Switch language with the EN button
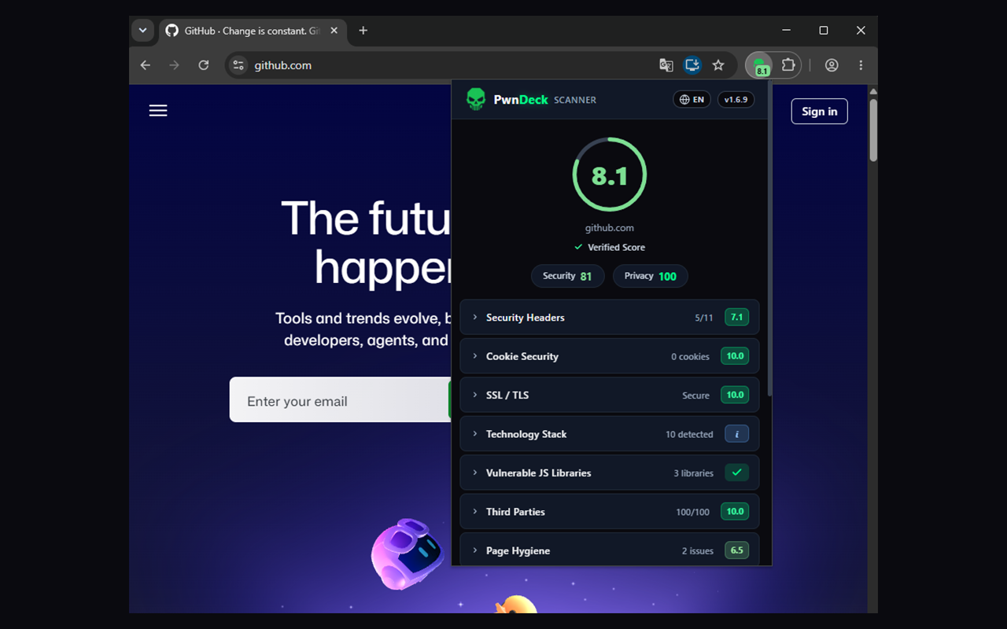 point(692,100)
